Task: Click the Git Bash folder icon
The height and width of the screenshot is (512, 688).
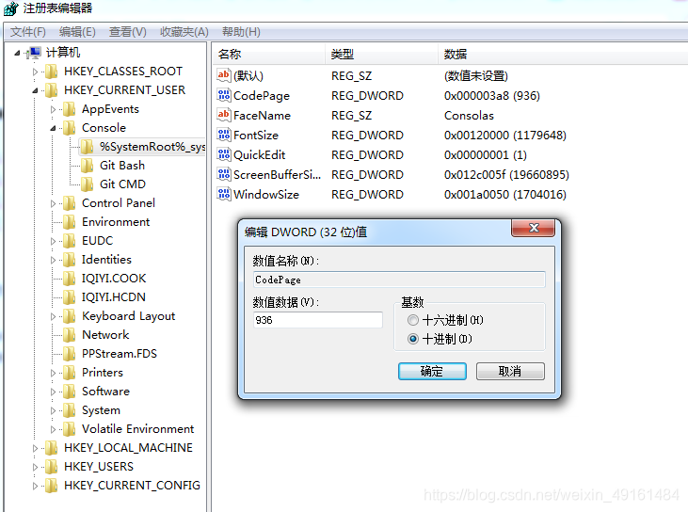Action: (x=87, y=166)
